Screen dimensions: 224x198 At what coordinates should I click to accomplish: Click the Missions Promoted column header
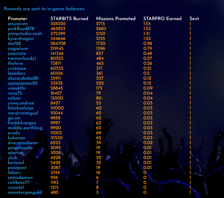(116, 19)
